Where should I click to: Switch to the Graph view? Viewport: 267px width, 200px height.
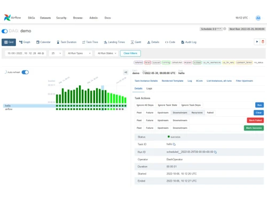pyautogui.click(x=25, y=42)
